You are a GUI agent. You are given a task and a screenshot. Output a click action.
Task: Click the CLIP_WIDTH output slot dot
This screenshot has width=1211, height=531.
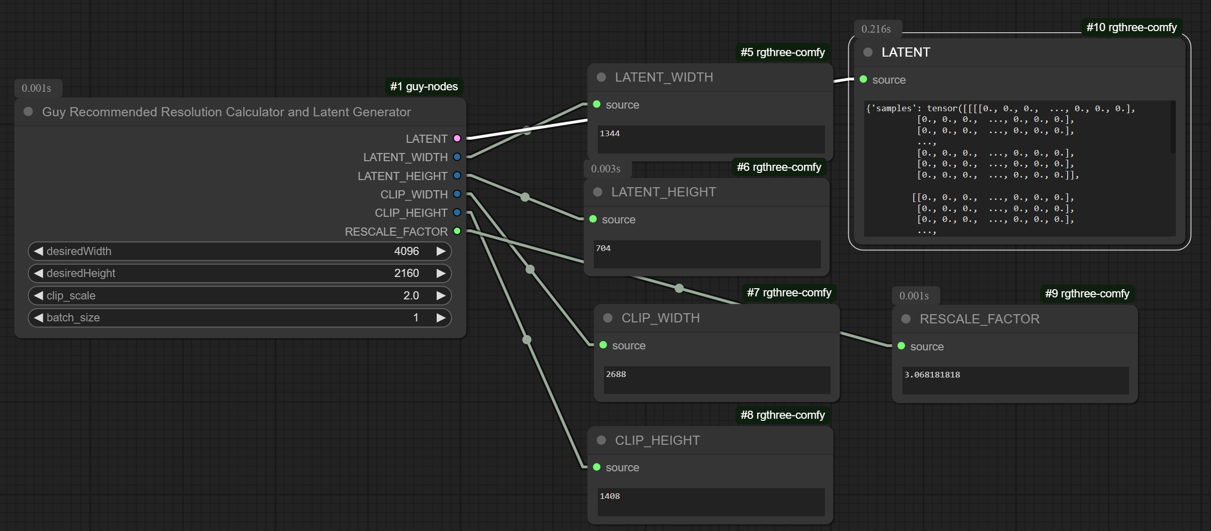[457, 194]
